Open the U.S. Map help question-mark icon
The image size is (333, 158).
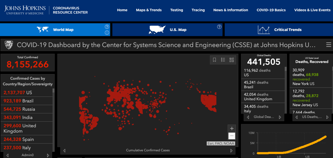(x=219, y=27)
